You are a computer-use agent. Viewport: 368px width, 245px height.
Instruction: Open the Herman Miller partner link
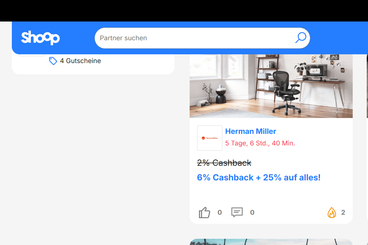[251, 131]
